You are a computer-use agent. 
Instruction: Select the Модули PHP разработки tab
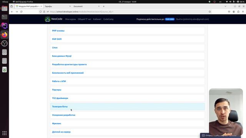pyautogui.click(x=29, y=7)
